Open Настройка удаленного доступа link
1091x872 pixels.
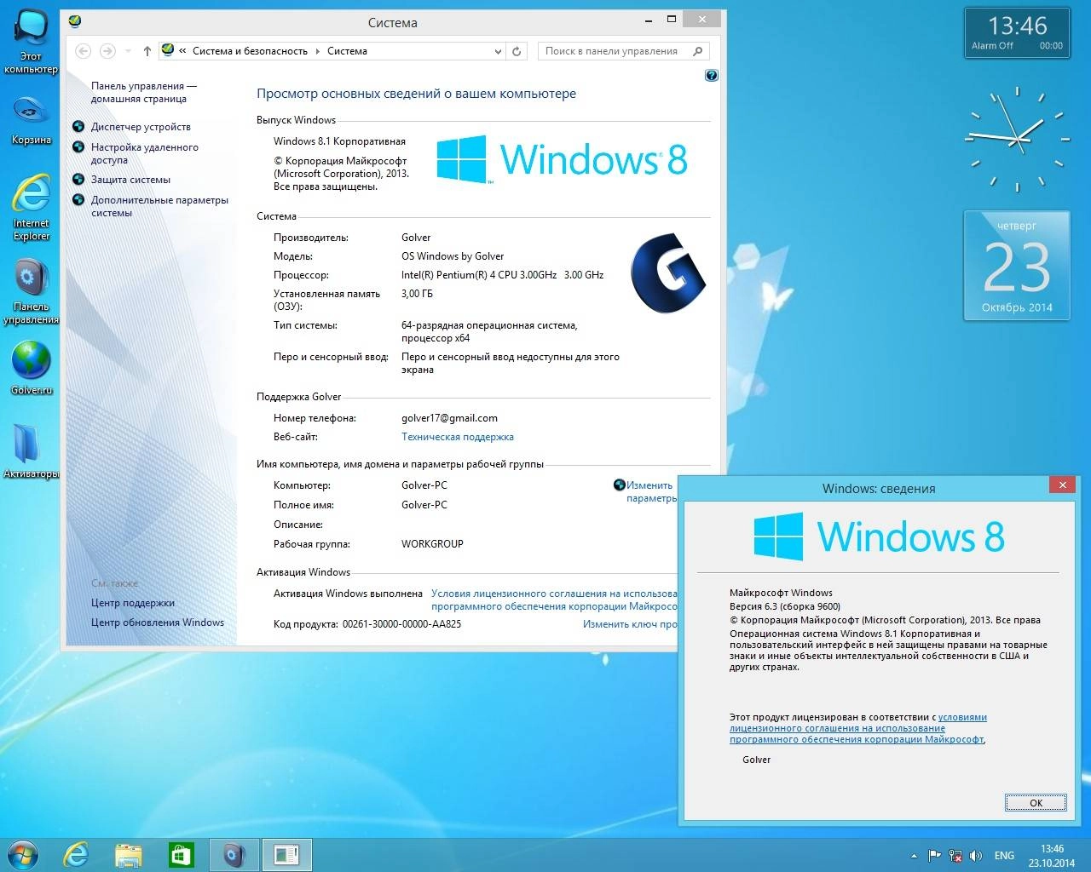tap(145, 153)
